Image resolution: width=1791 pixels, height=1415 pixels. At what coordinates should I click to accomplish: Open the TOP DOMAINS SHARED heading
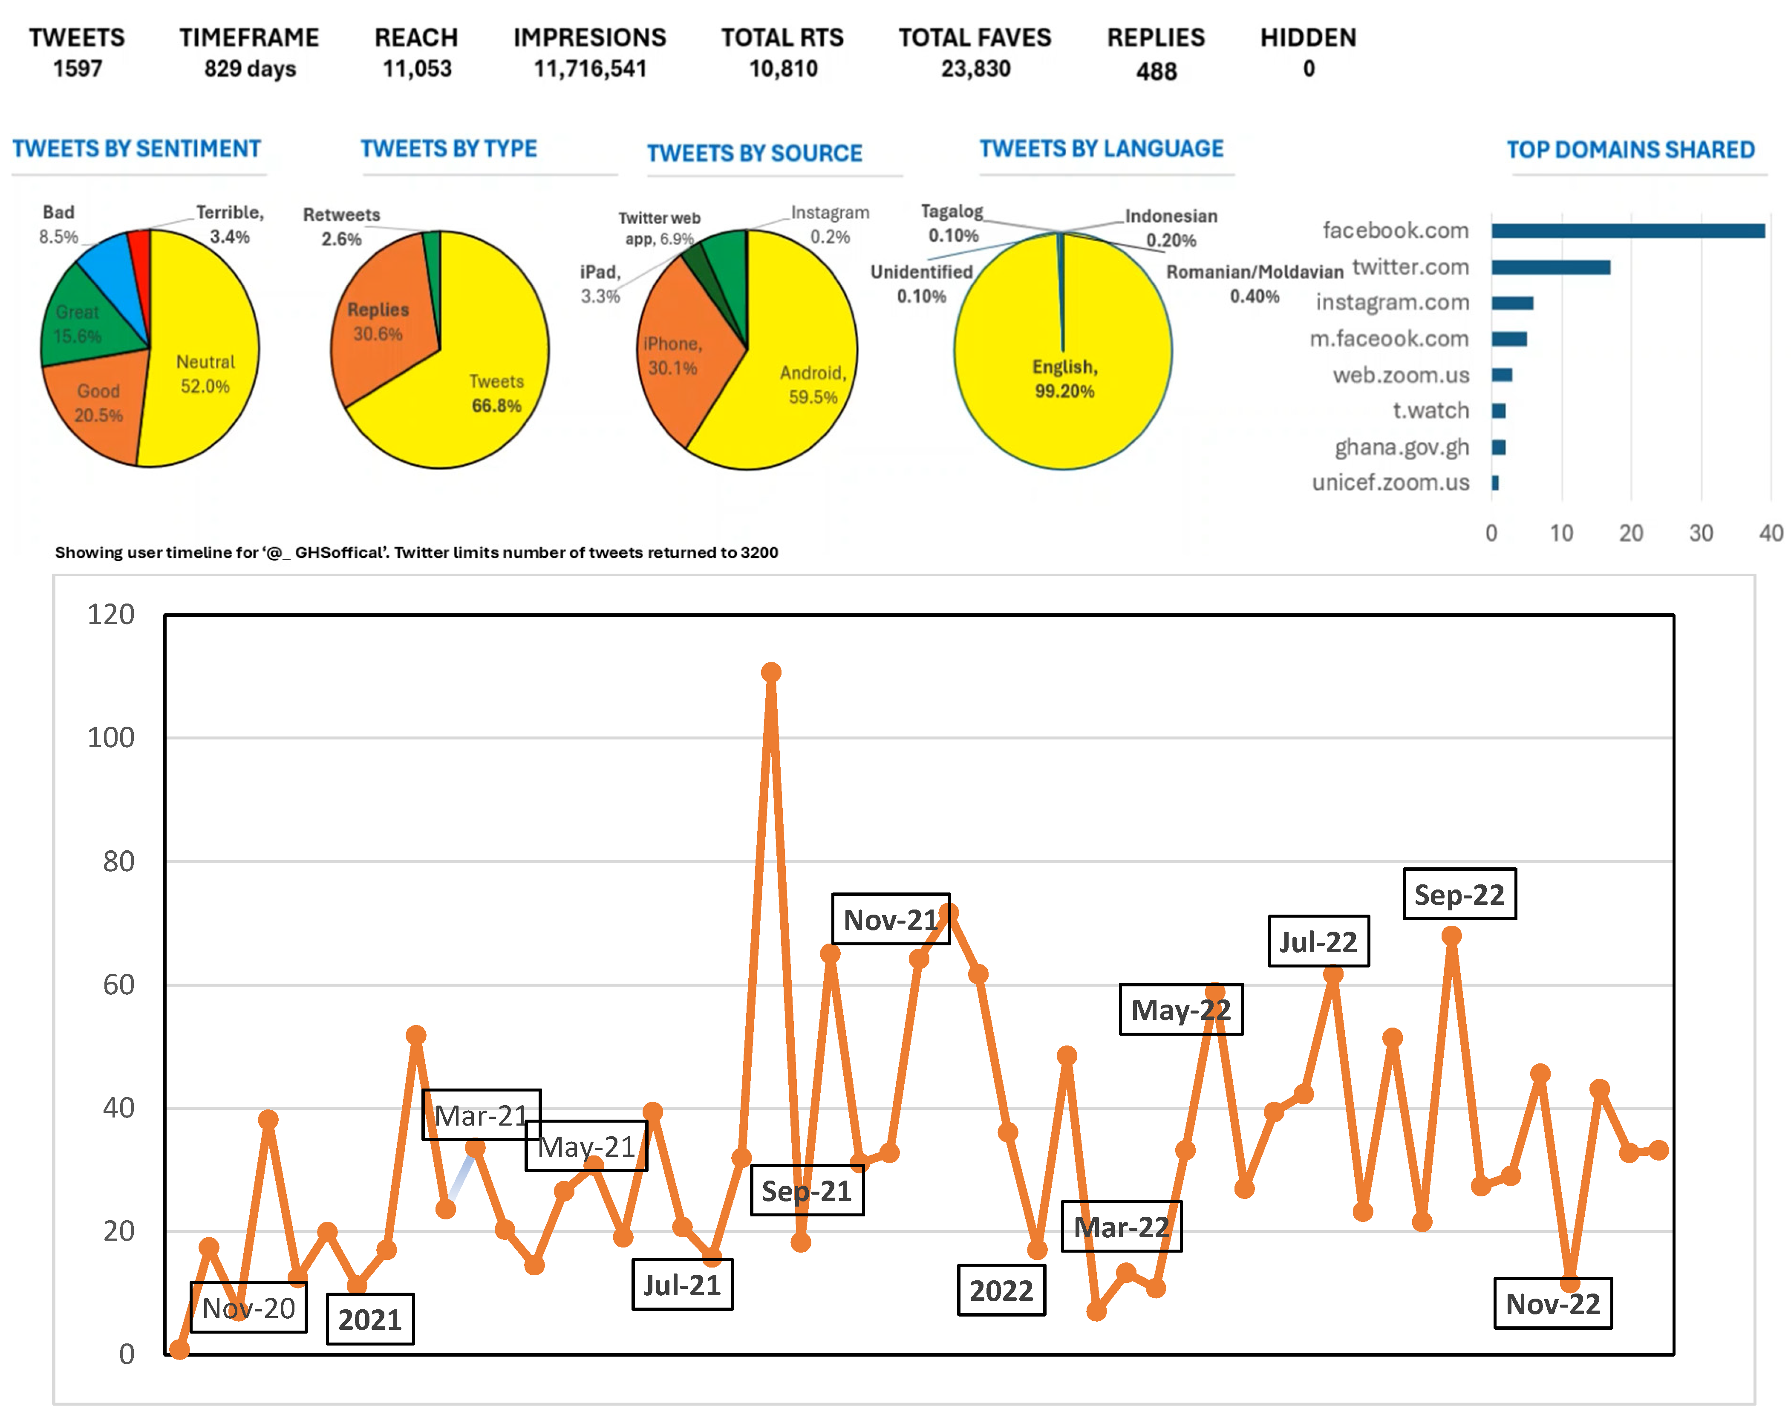[1629, 150]
